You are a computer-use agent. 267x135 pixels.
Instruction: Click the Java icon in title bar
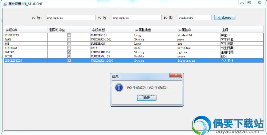point(5,4)
